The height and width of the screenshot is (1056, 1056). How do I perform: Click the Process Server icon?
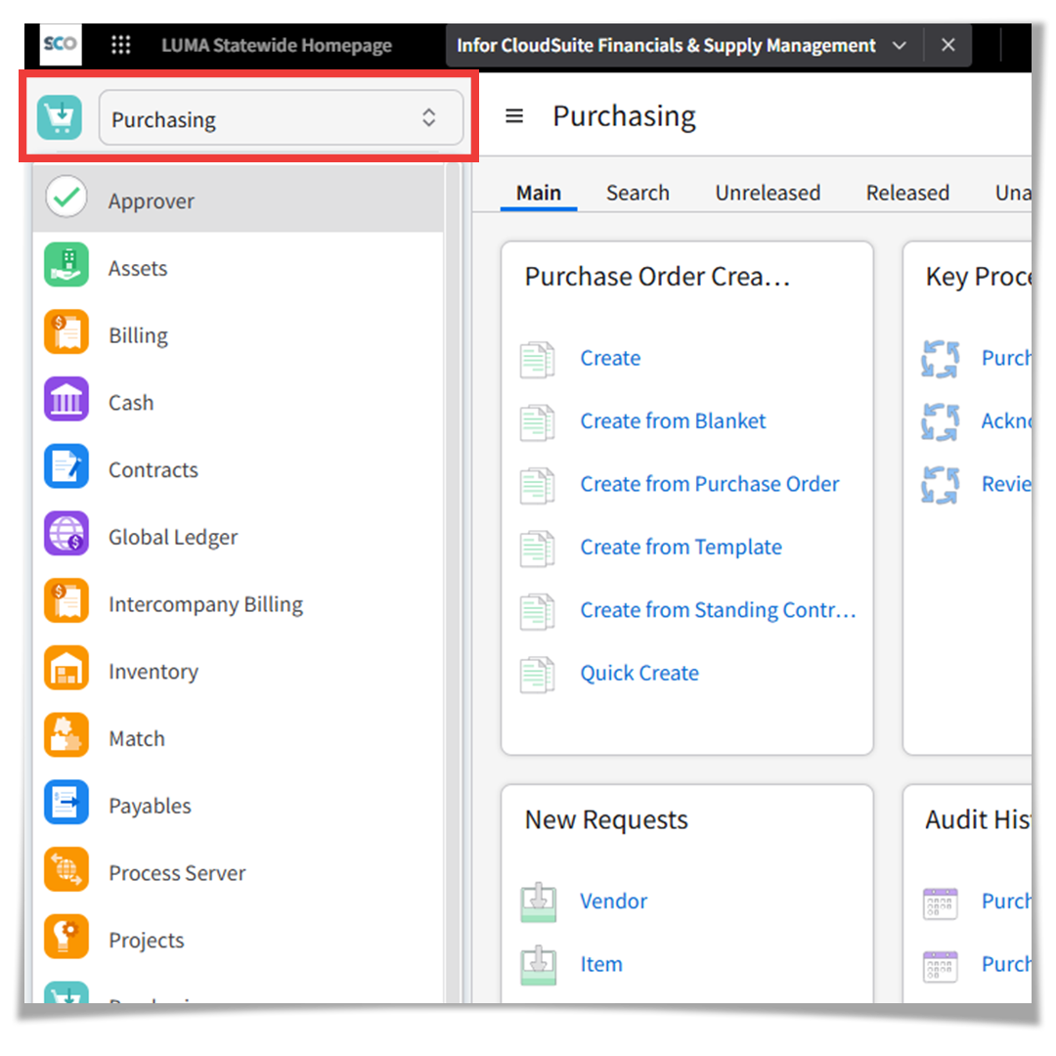[66, 869]
